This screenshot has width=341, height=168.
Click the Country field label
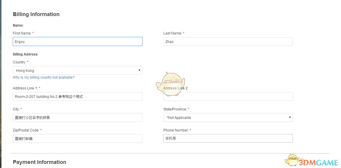pyautogui.click(x=20, y=62)
